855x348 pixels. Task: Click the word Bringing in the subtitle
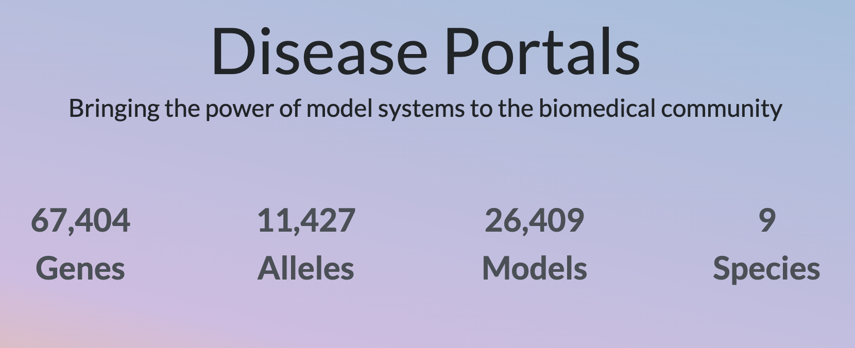[114, 110]
